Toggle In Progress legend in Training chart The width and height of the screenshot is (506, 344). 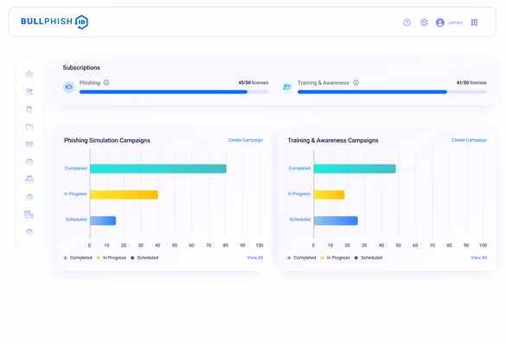click(x=336, y=258)
